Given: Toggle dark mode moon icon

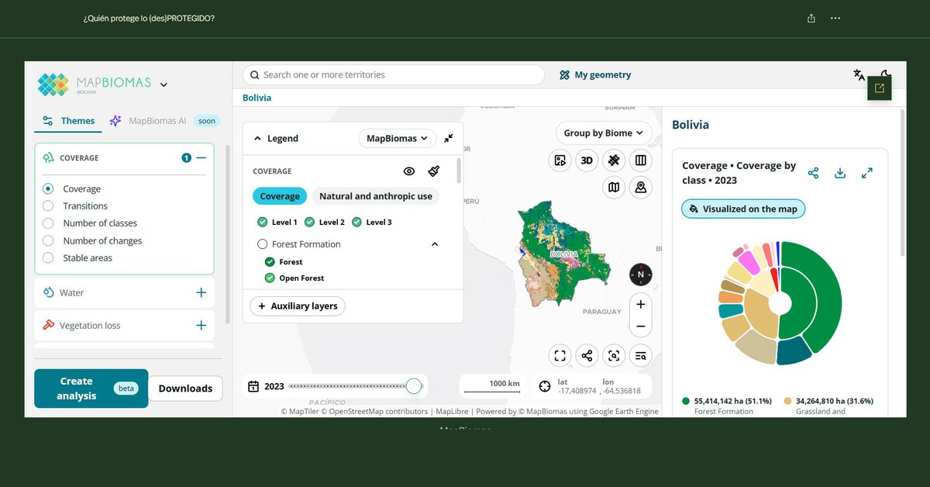Looking at the screenshot, I should point(886,74).
